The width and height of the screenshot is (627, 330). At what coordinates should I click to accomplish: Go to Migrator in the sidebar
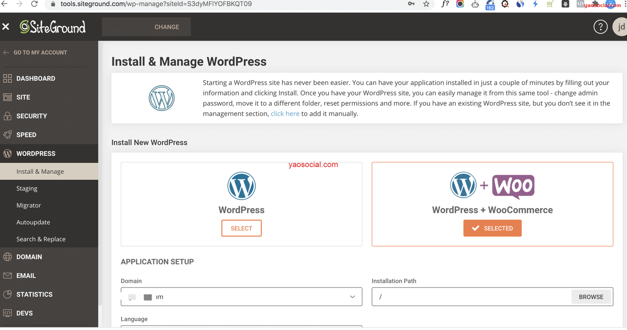(x=29, y=205)
